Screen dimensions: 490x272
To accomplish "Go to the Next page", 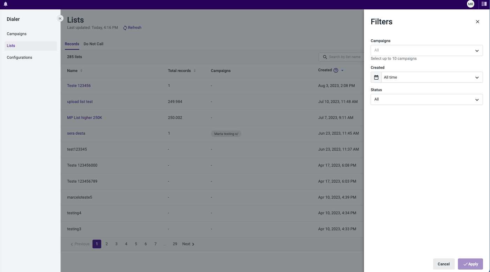I will coord(188,244).
